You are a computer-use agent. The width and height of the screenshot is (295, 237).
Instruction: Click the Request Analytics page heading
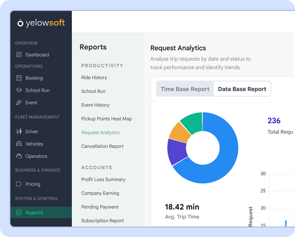click(178, 48)
